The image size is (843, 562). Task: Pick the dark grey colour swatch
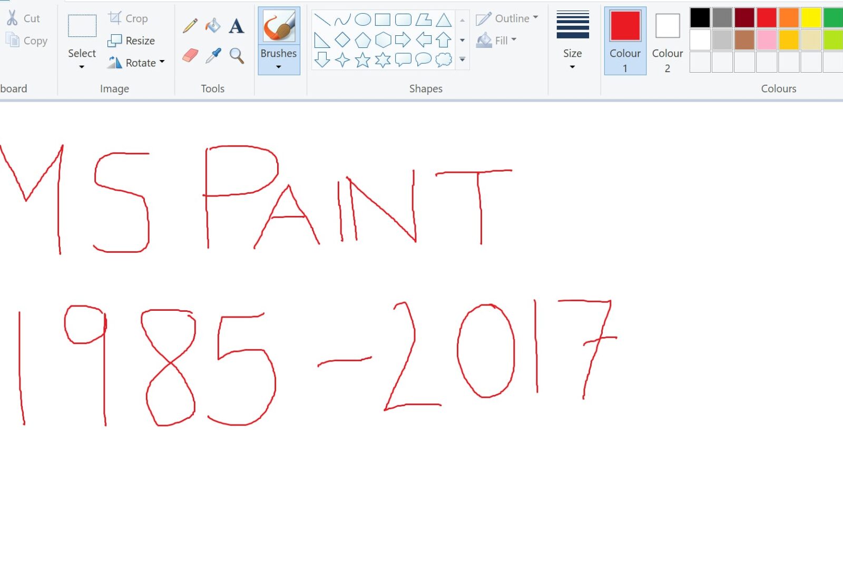722,18
